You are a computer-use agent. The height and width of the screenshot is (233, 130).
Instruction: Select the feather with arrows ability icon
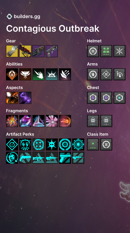point(65,74)
